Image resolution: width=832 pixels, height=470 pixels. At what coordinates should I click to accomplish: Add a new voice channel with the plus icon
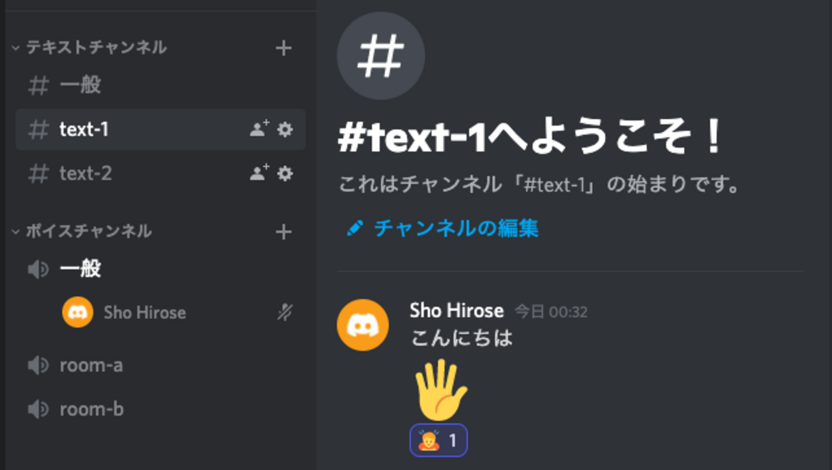[x=283, y=231]
